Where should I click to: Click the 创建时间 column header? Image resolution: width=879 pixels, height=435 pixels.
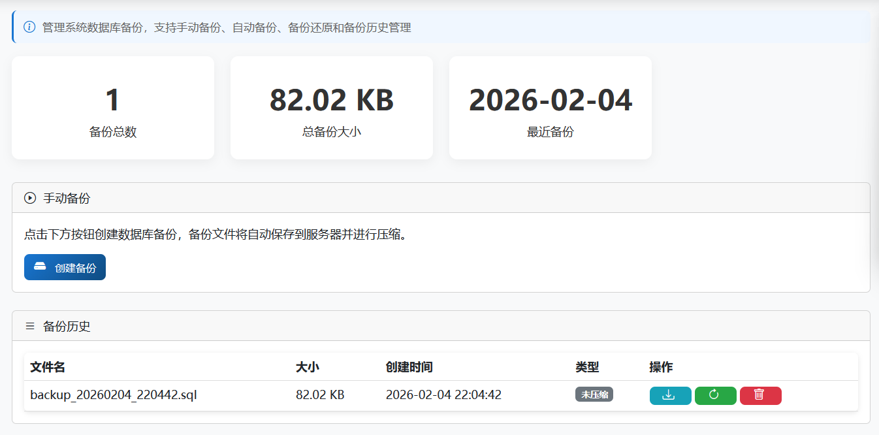[x=409, y=367]
